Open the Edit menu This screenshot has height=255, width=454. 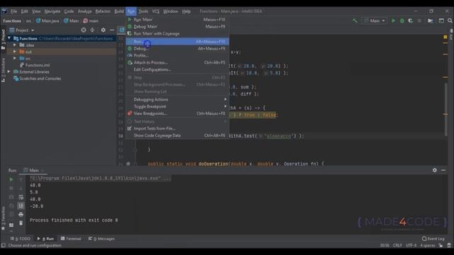tap(24, 11)
